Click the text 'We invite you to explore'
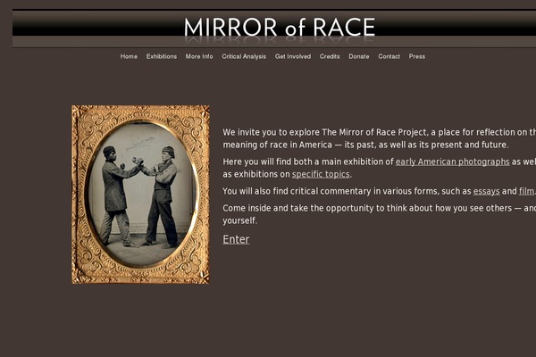This screenshot has width=536, height=357. [x=272, y=132]
